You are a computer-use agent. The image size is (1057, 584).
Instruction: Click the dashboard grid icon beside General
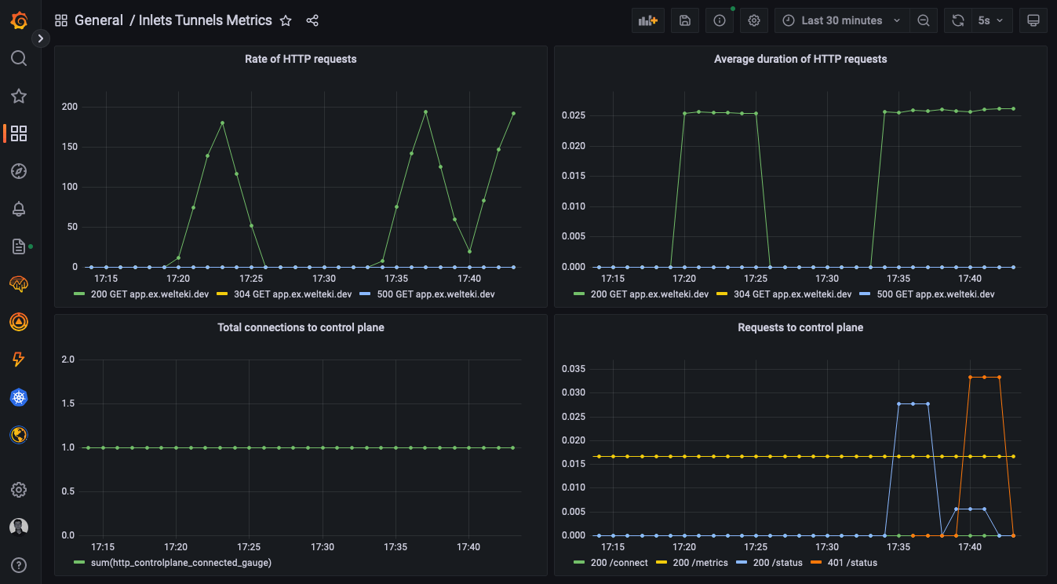(x=61, y=21)
